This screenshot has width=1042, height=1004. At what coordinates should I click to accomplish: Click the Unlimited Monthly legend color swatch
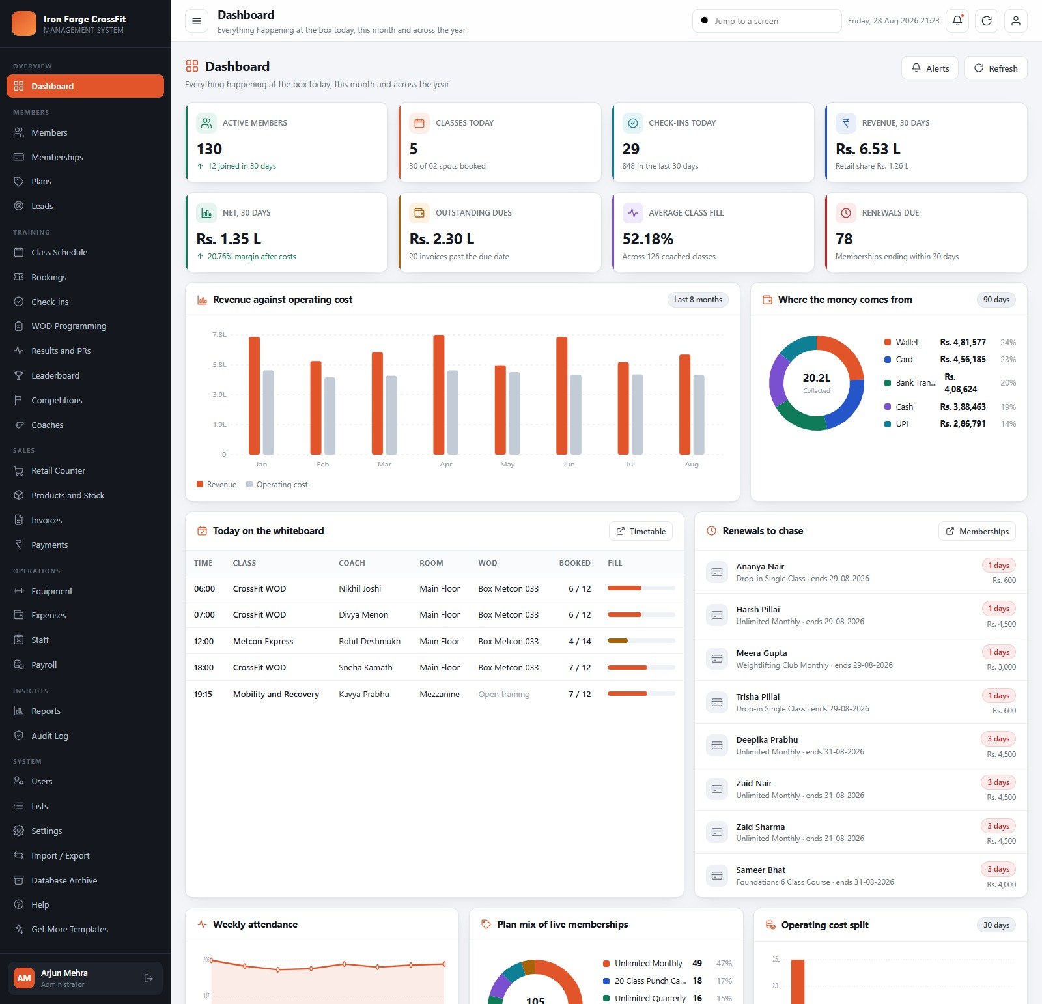(606, 964)
